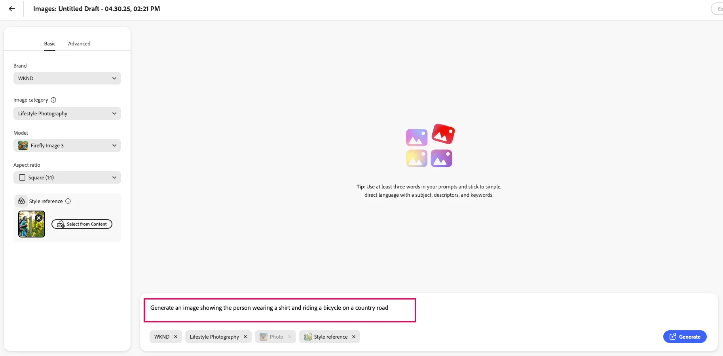Click the WKND chip label
This screenshot has height=356, width=723.
[x=162, y=337]
